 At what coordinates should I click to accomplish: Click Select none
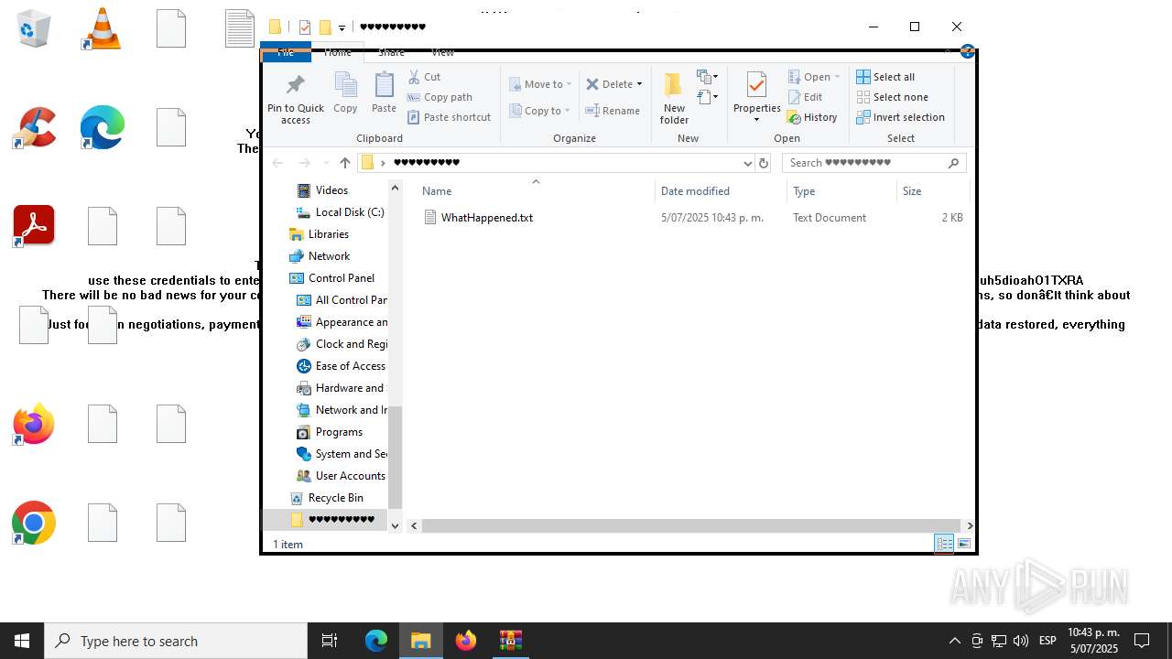tap(892, 97)
